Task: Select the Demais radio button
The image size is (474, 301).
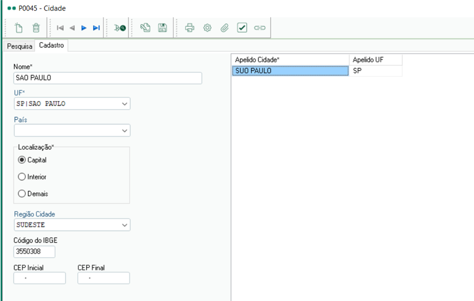Action: click(22, 194)
